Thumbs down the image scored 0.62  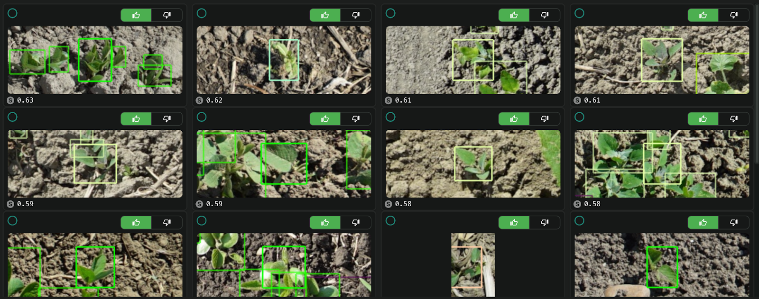point(355,15)
